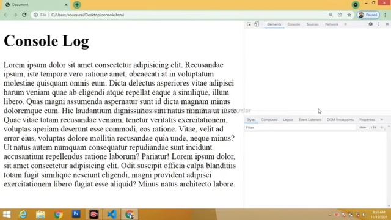Open the Windows Start menu
This screenshot has height=220, width=391.
coord(7,215)
